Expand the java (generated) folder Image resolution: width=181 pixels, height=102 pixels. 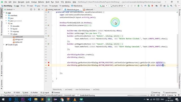coord(6,21)
